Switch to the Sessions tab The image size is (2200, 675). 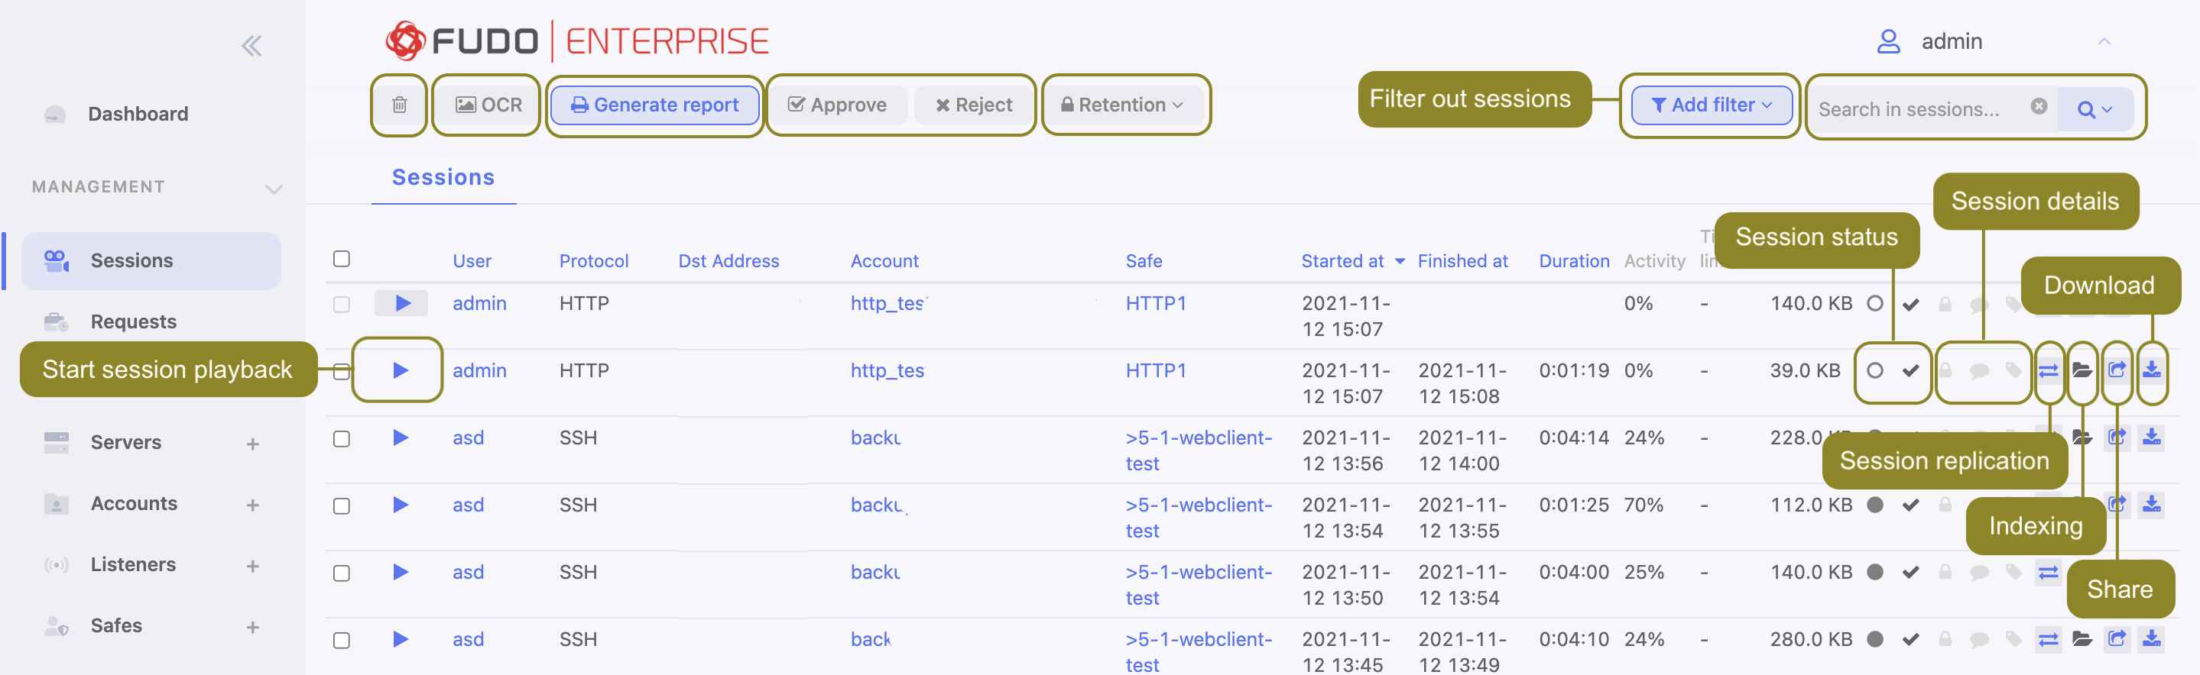[443, 176]
